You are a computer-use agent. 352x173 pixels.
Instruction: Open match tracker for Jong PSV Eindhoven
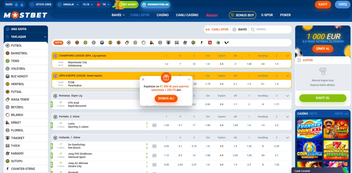click(154, 155)
